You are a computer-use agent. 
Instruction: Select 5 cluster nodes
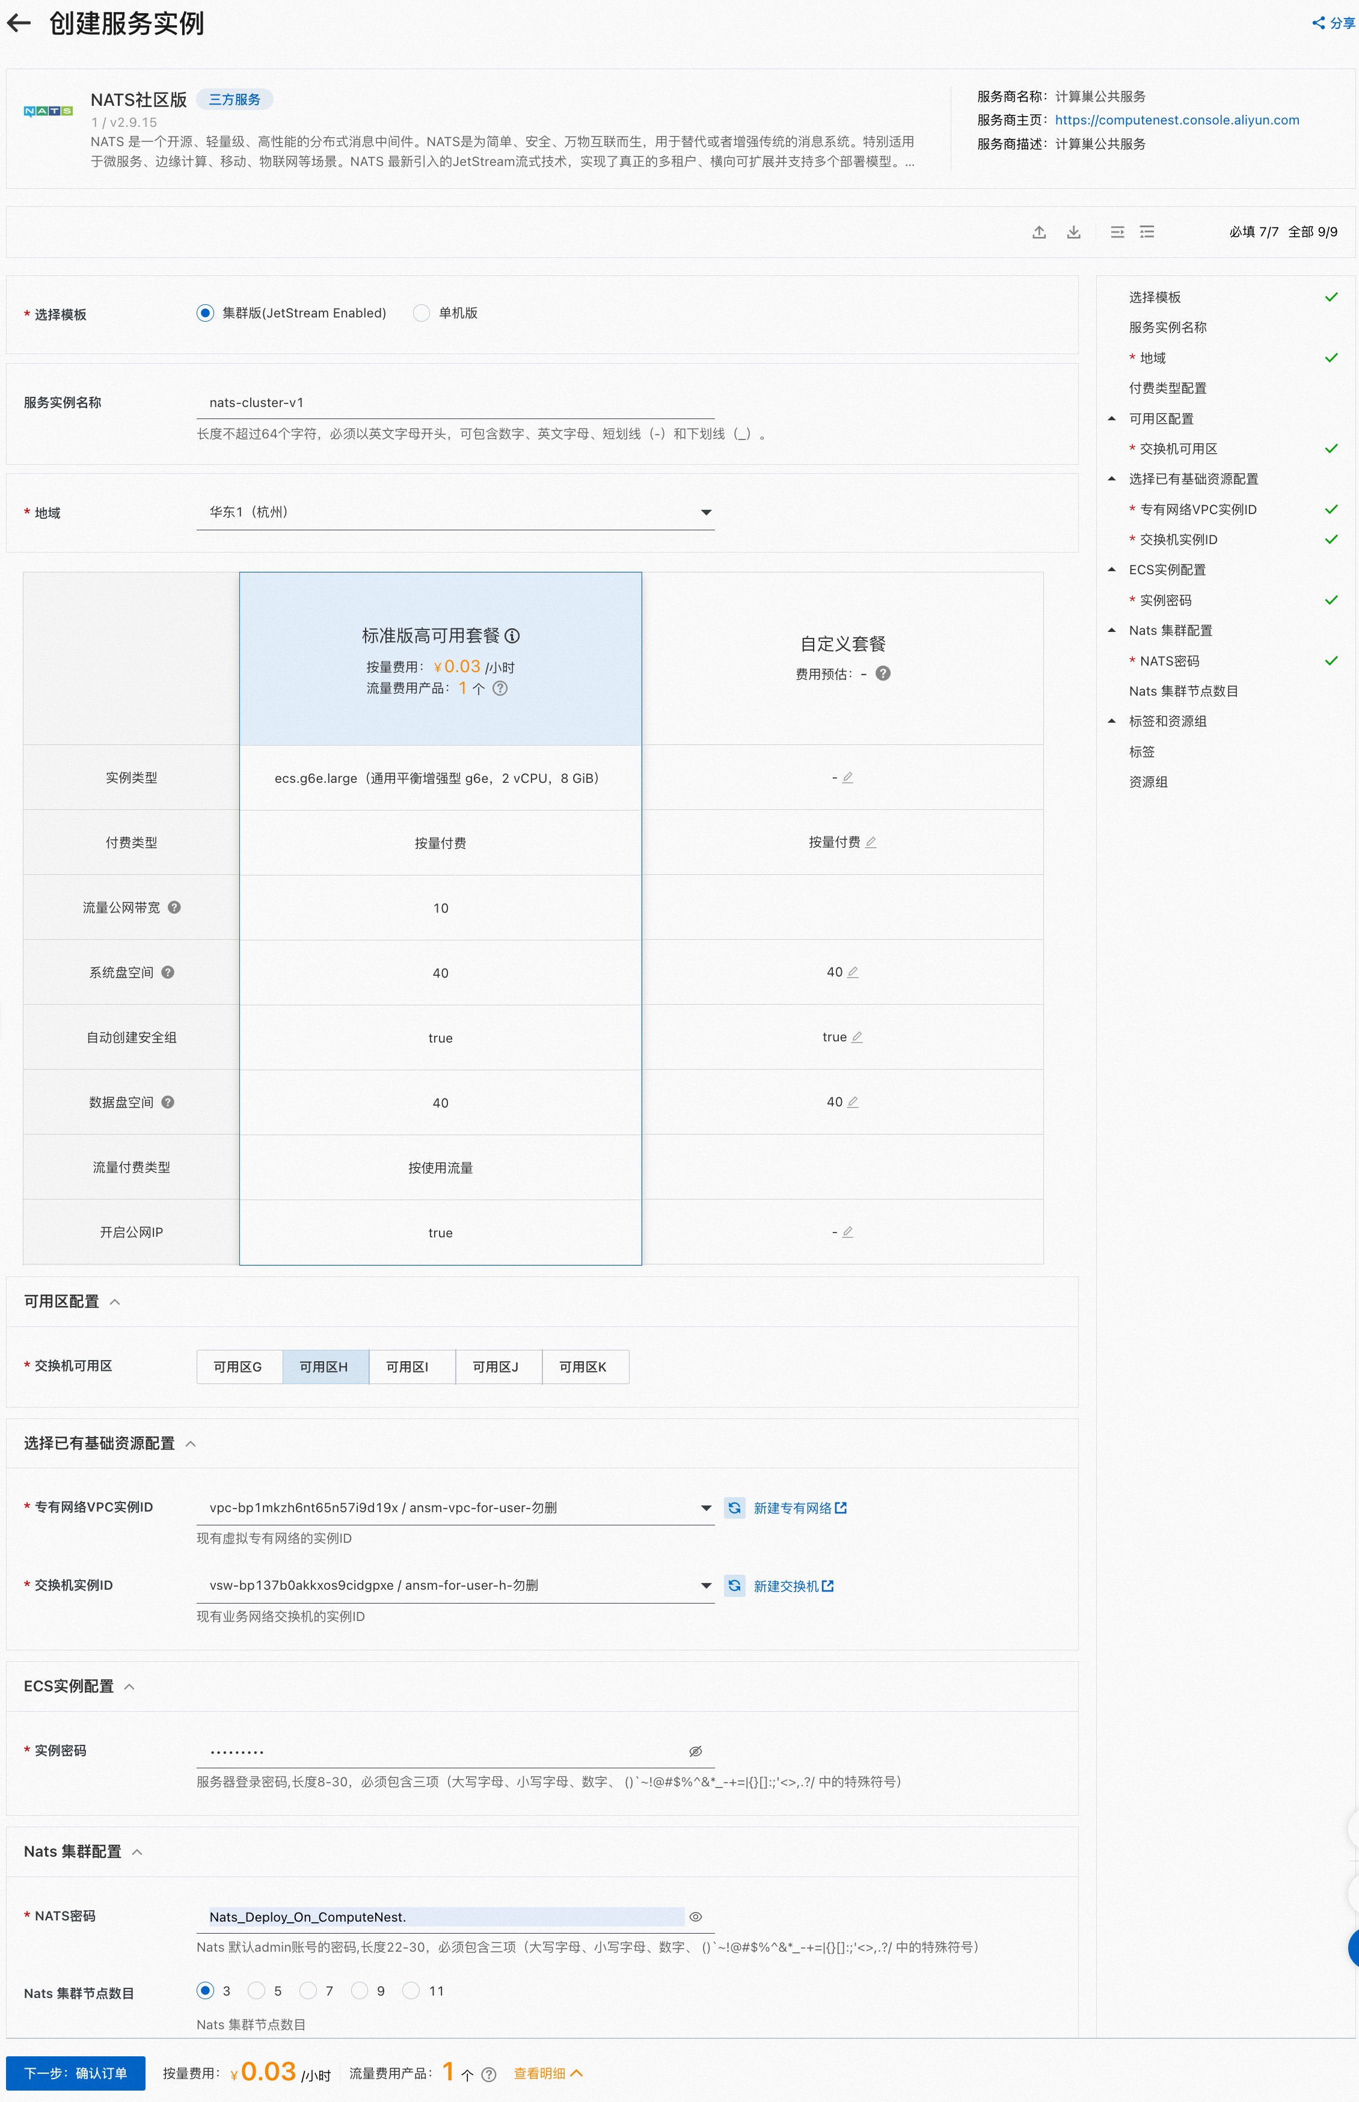coord(256,1991)
